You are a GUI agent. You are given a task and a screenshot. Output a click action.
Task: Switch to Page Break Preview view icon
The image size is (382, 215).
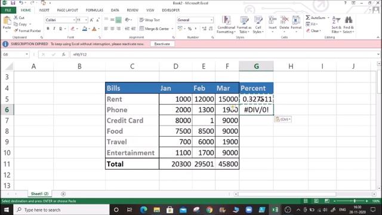pos(326,201)
